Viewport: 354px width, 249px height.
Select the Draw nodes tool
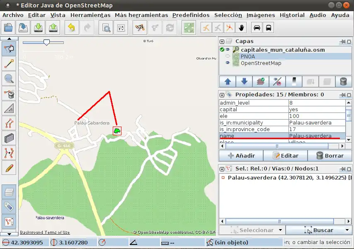click(x=9, y=63)
